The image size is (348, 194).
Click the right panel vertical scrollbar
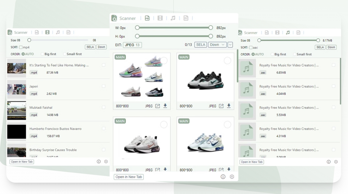pos(341,81)
